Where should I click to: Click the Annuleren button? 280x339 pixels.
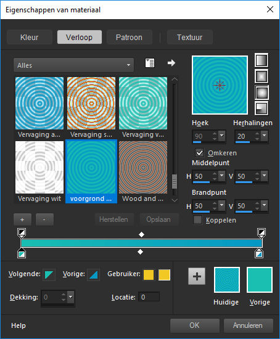point(248,325)
